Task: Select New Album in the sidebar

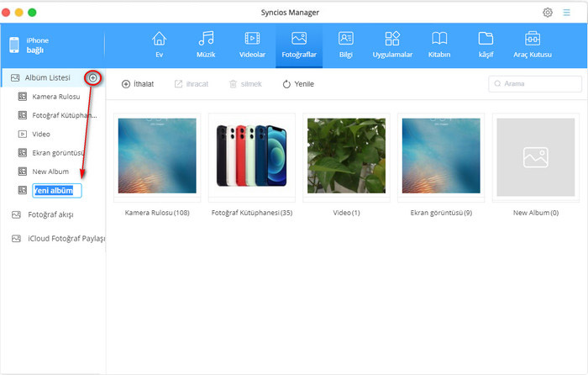Action: (x=50, y=172)
